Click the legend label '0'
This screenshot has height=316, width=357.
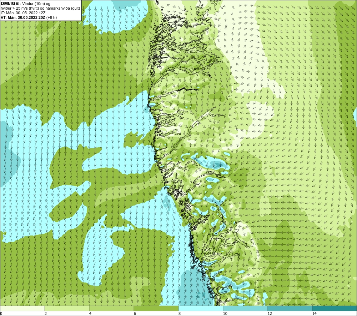coord(1,314)
